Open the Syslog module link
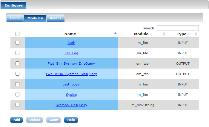Image resolution: width=209 pixels, height=127 pixels. click(x=71, y=95)
